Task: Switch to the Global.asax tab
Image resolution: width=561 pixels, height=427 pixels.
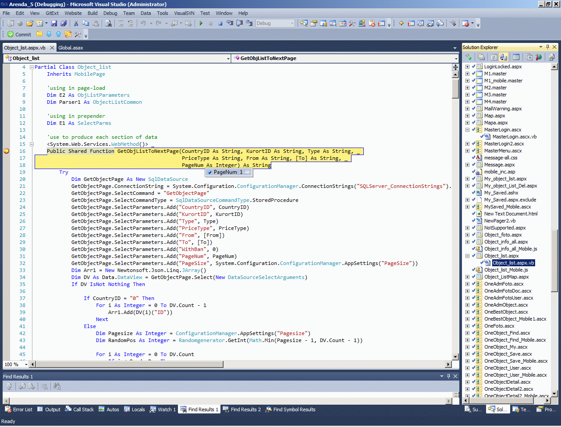Action: [71, 48]
